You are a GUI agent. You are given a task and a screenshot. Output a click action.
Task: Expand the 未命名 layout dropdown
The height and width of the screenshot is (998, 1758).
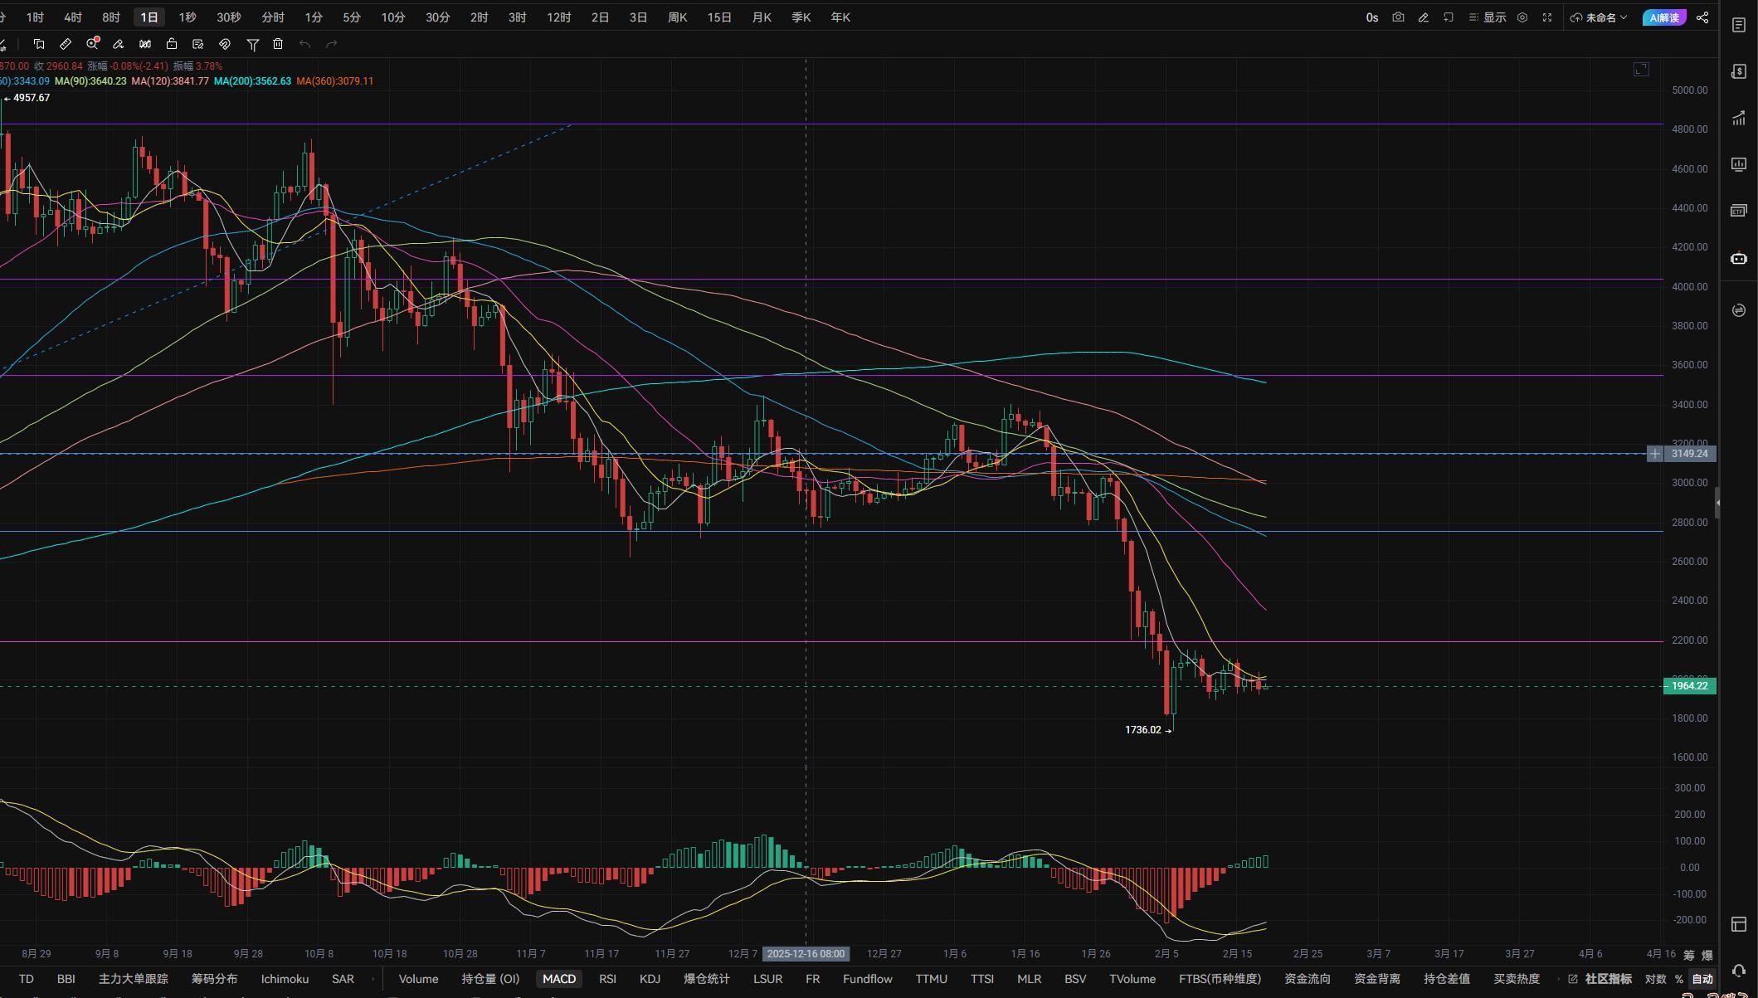1599,17
